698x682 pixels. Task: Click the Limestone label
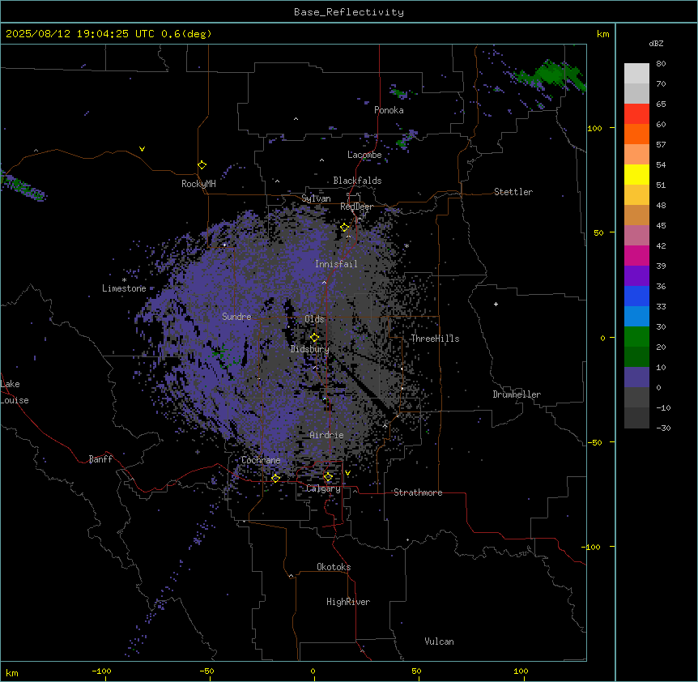(x=124, y=288)
